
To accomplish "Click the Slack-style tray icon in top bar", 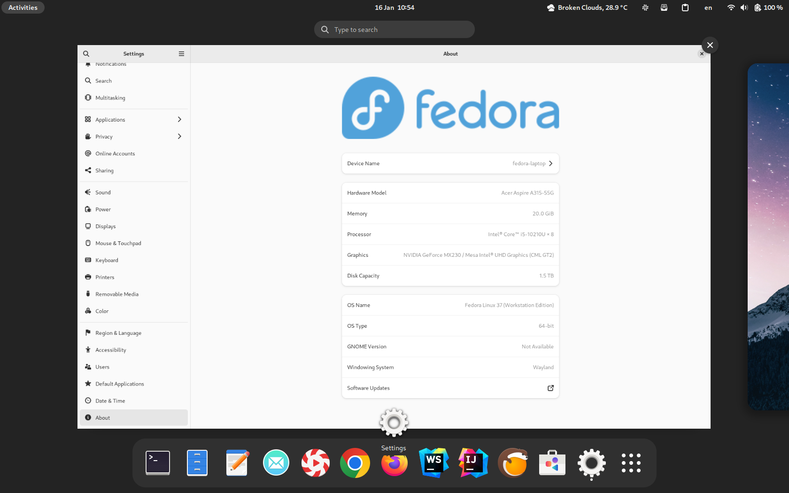I will (645, 8).
